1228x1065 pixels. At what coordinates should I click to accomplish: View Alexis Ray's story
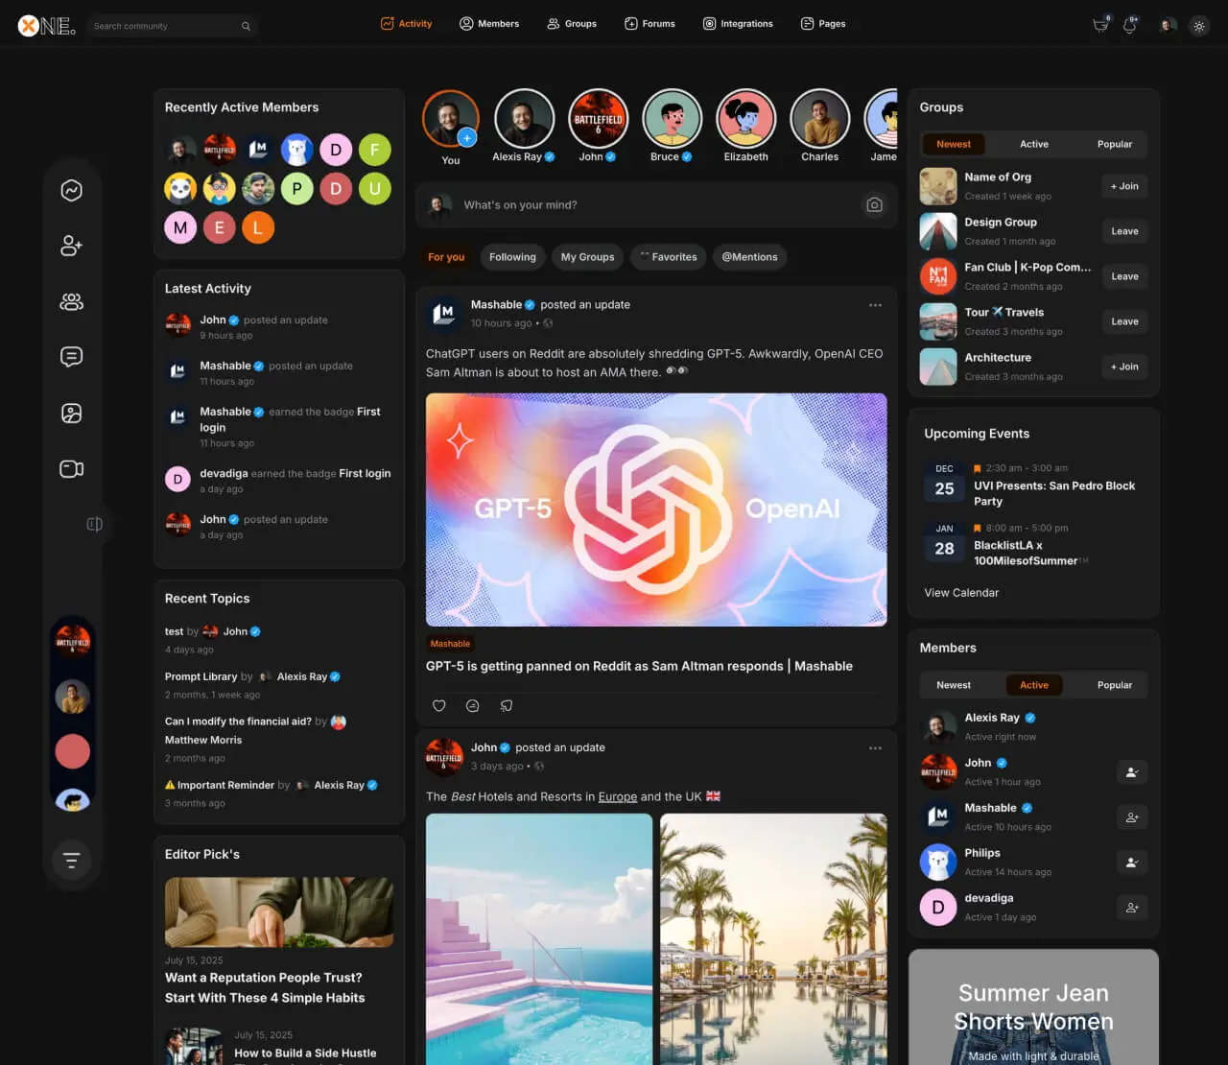click(524, 119)
